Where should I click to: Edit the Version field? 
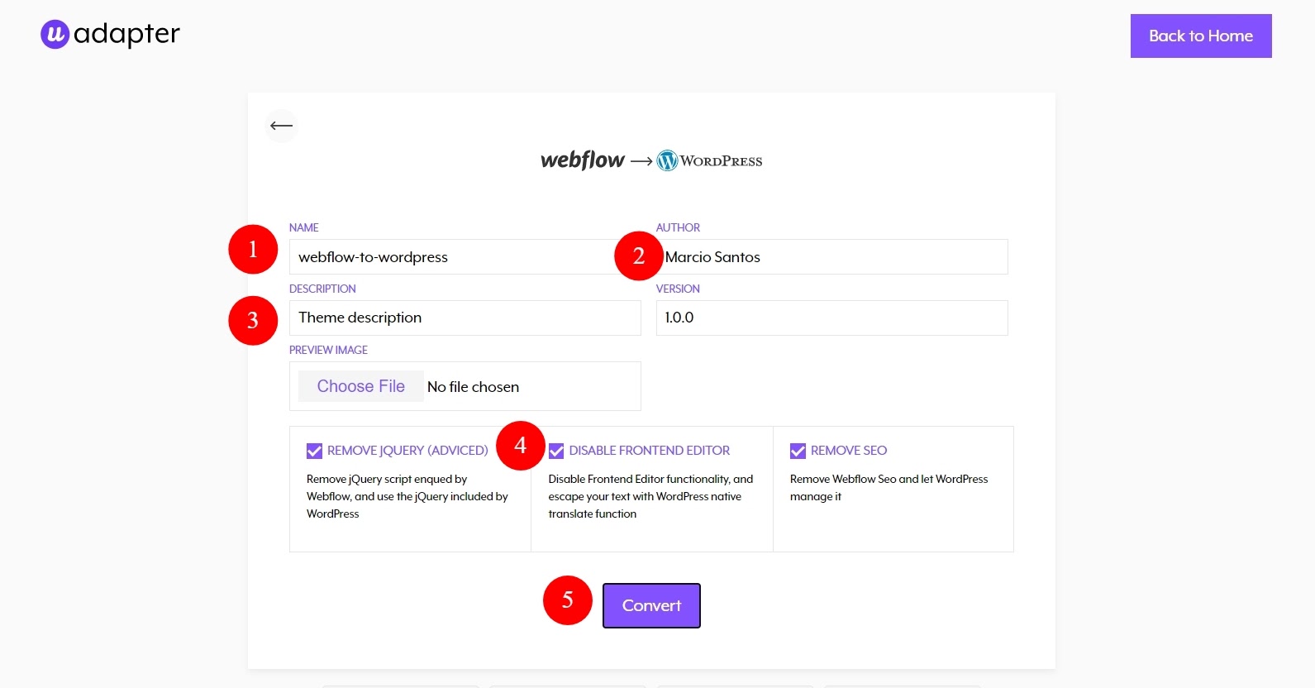(831, 318)
